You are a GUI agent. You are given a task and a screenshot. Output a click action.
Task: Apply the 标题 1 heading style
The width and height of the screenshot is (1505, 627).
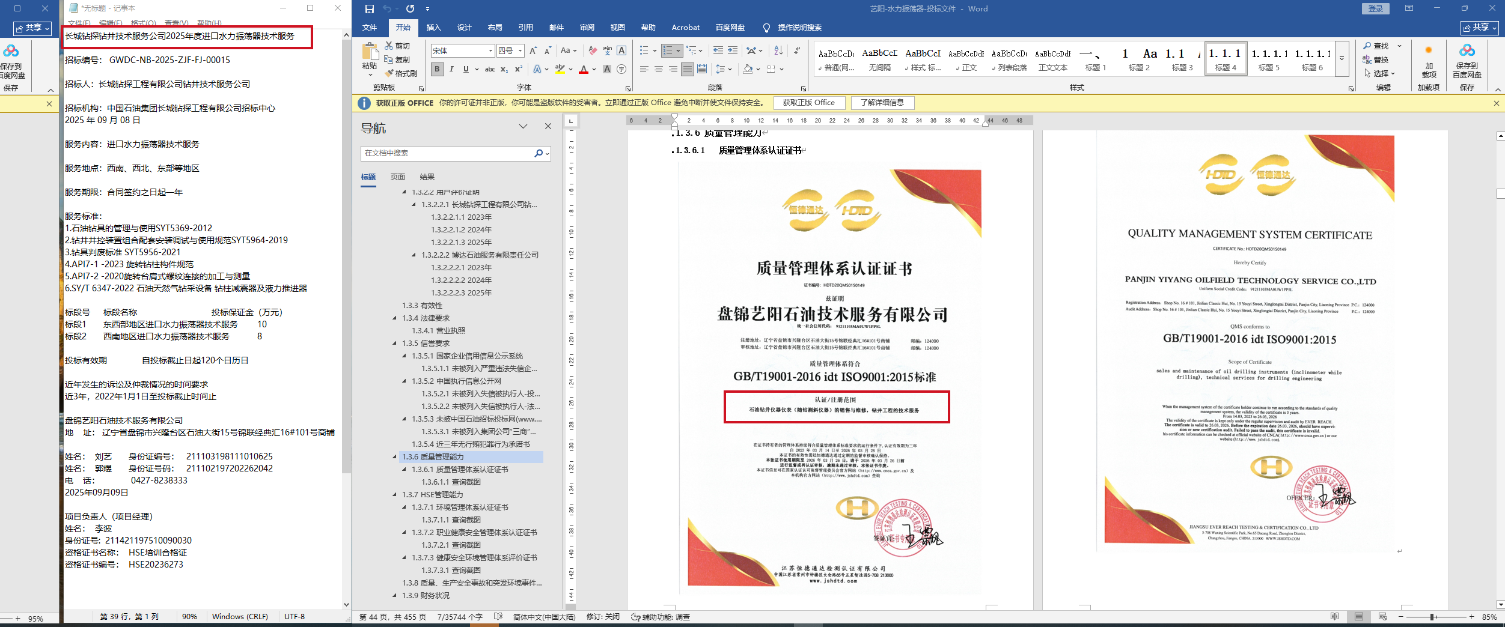point(1095,59)
